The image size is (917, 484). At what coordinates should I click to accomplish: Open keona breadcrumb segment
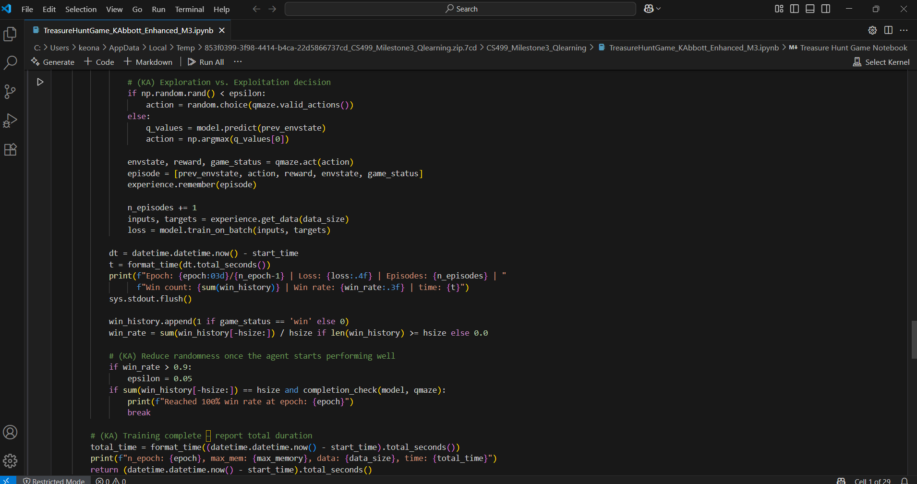(x=89, y=48)
